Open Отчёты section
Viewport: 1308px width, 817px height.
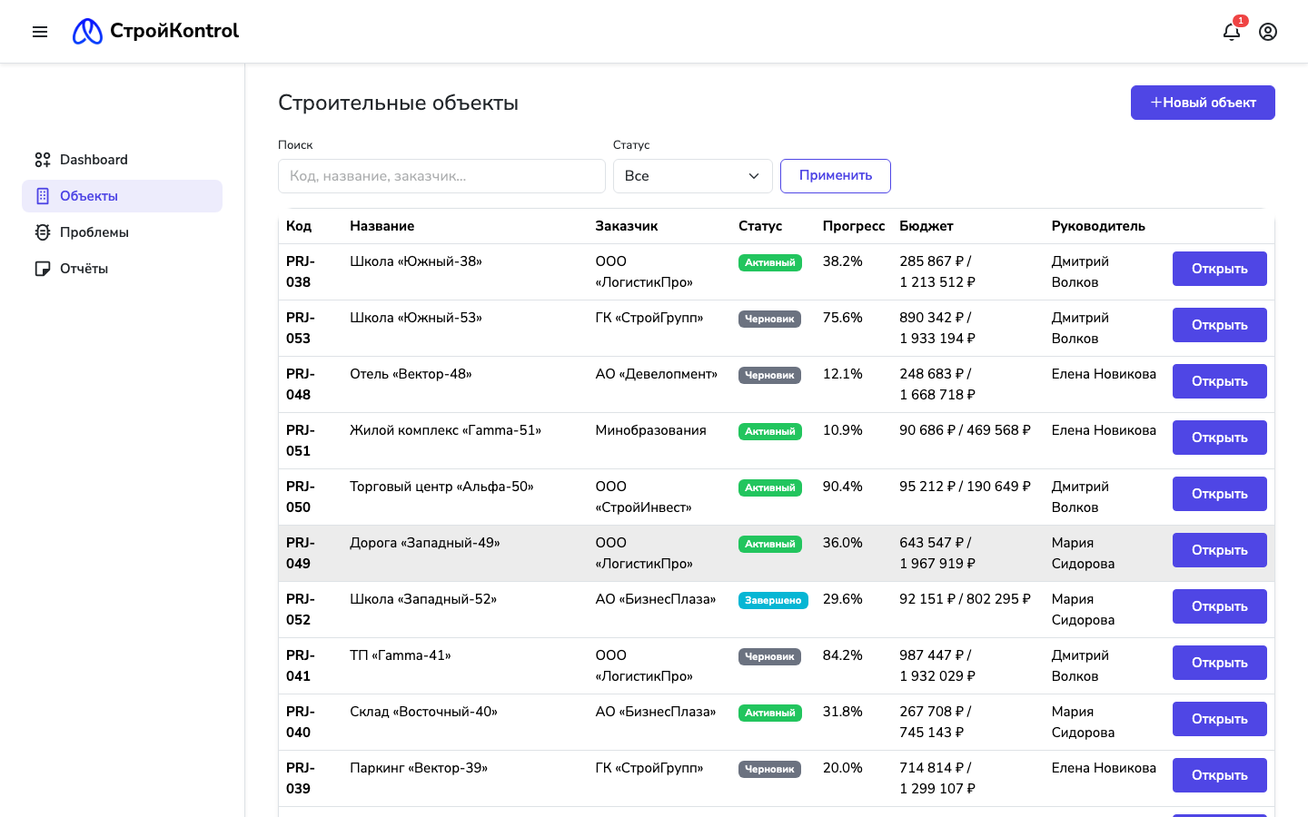[122, 269]
